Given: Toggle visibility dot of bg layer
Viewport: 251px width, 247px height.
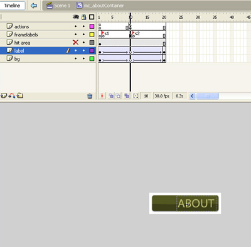Looking at the screenshot, I should 75,58.
